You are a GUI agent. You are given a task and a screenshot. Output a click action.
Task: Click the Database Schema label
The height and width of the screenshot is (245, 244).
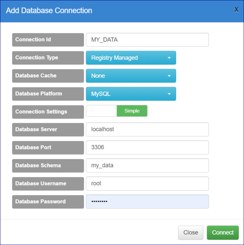tap(48, 166)
